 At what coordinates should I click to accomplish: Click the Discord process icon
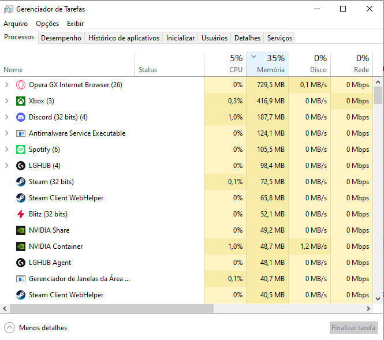(x=21, y=117)
